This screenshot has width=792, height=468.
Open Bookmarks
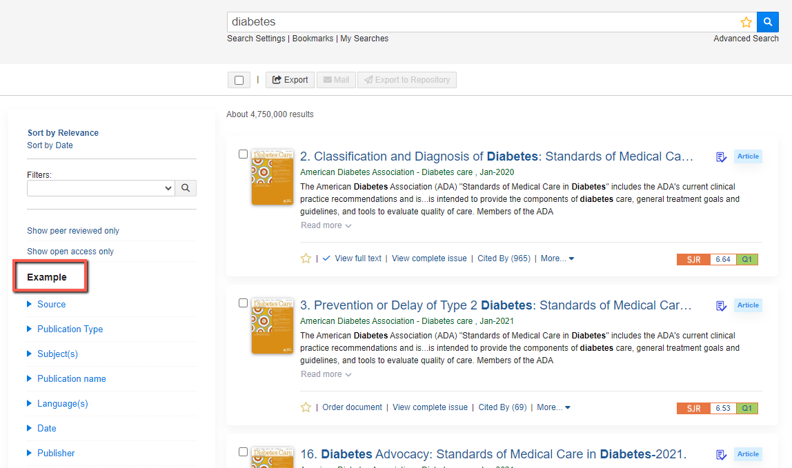click(313, 39)
